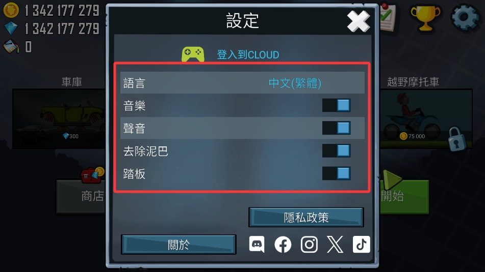The width and height of the screenshot is (485, 272).
Task: Click the 登入到CLOUD sign-in link
Action: [248, 55]
